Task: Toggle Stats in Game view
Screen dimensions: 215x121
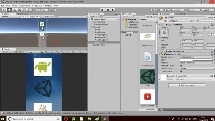Action: point(74,52)
